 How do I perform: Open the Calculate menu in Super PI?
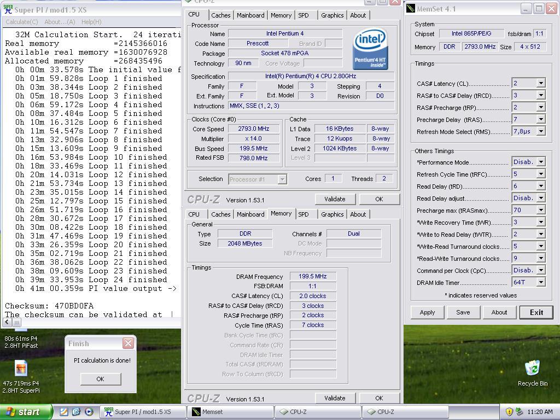[22, 22]
